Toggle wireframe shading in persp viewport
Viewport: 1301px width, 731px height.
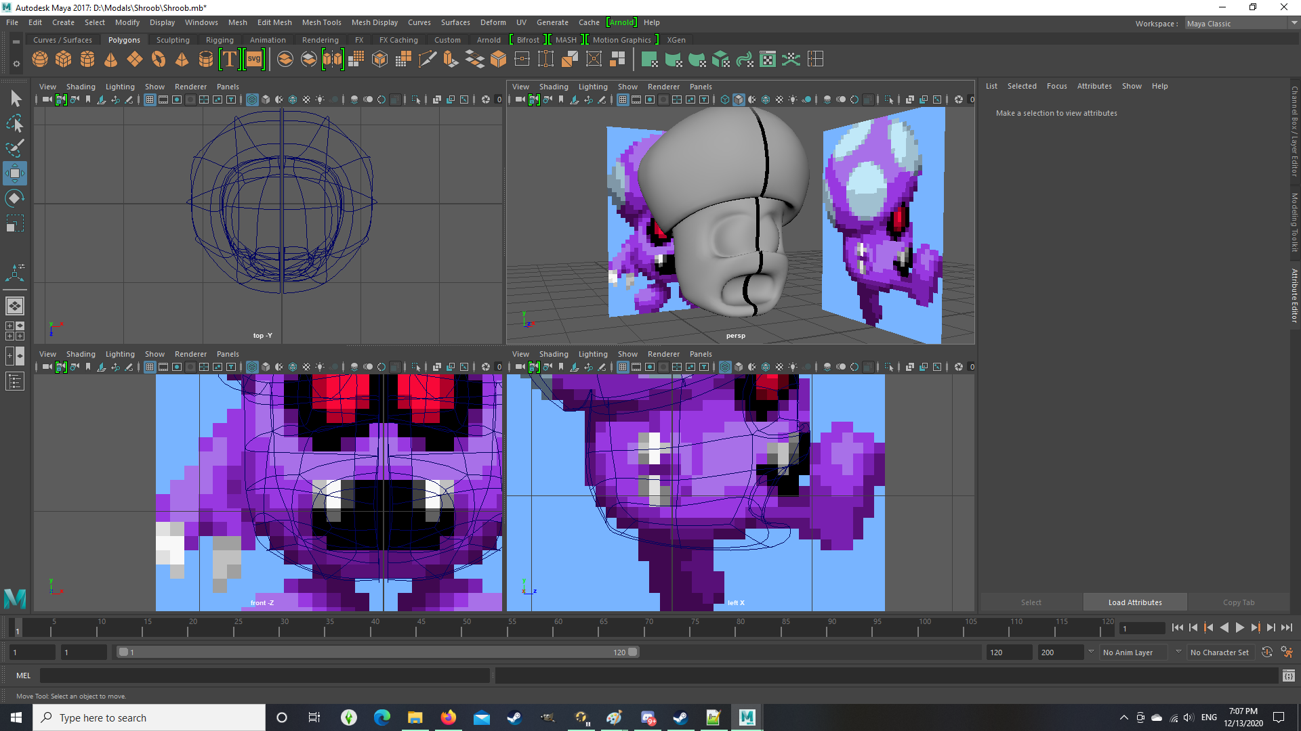click(725, 99)
